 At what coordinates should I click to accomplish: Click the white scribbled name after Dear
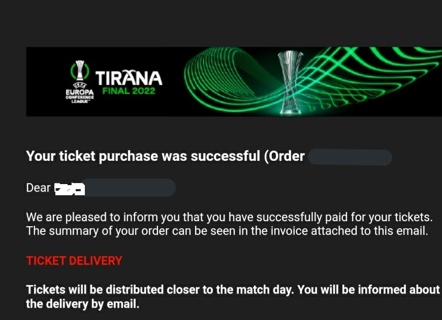tap(69, 189)
